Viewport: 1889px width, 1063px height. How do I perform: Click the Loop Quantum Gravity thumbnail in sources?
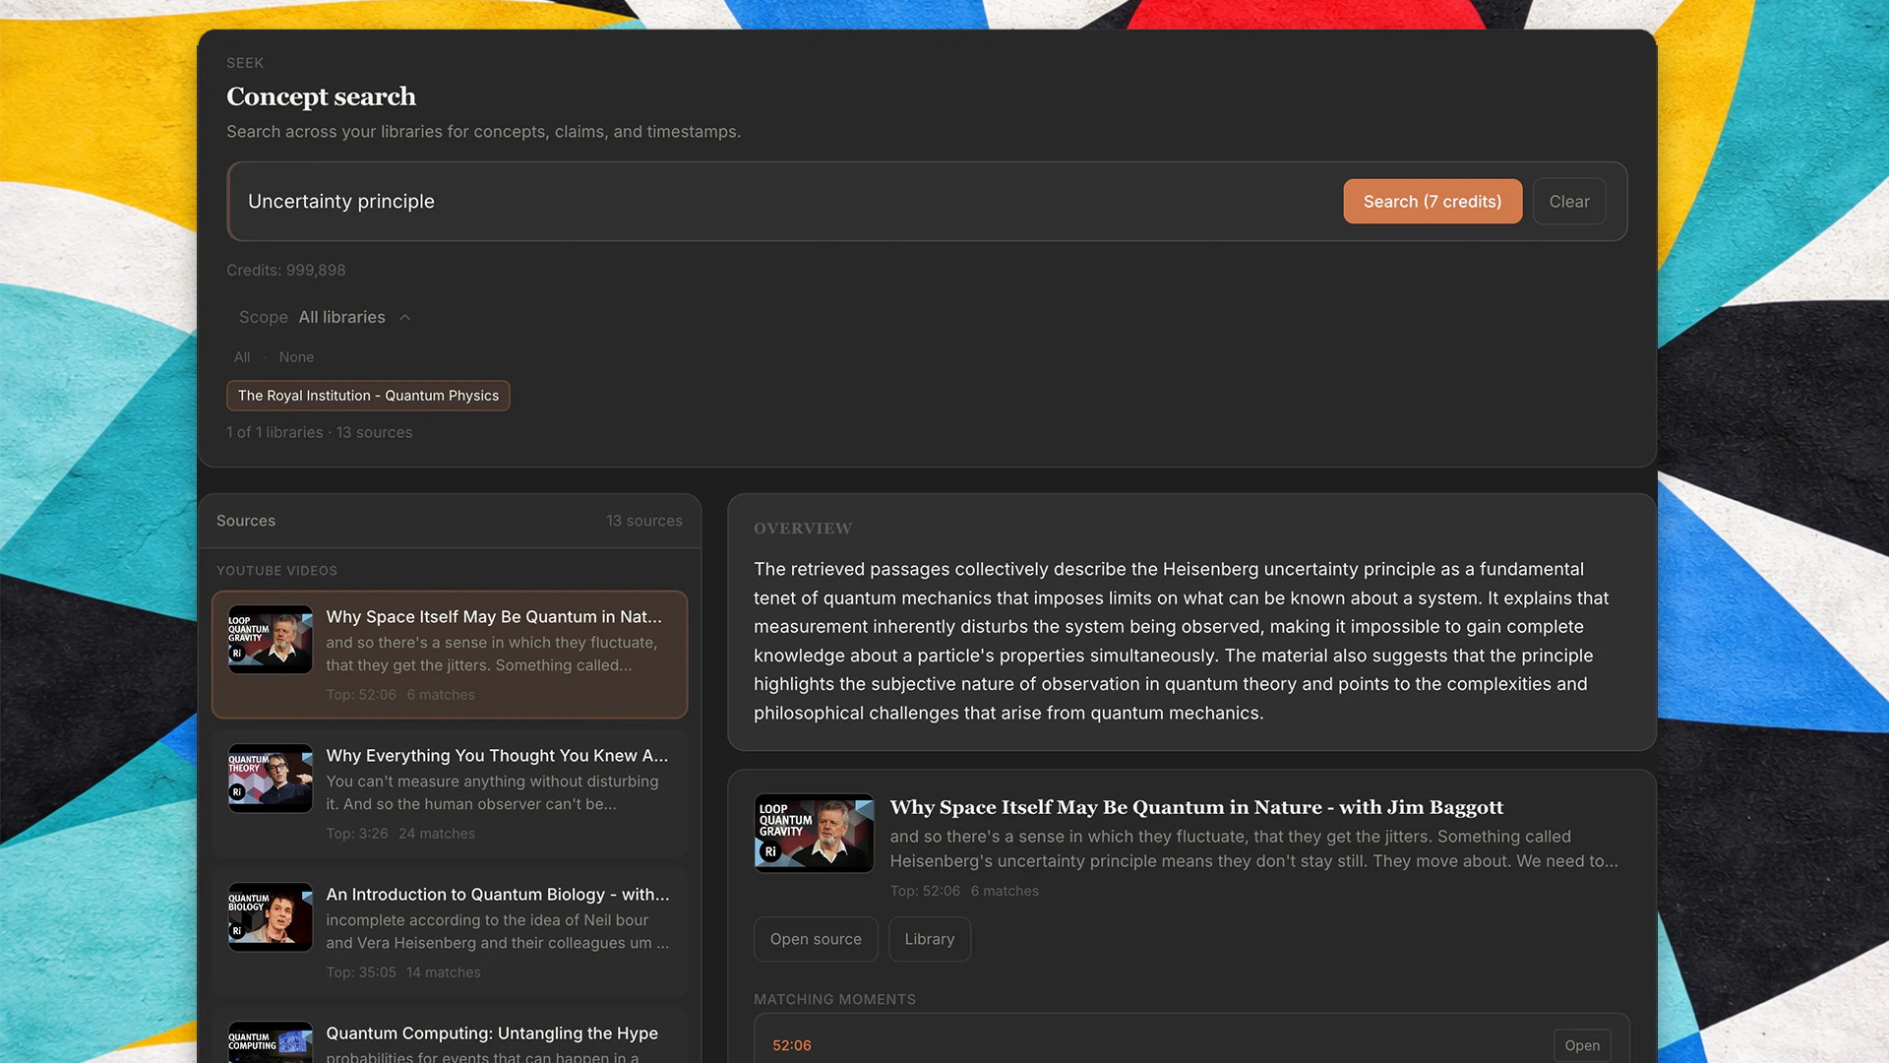click(x=271, y=640)
